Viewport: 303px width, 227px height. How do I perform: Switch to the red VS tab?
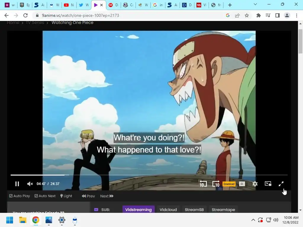click(x=202, y=5)
